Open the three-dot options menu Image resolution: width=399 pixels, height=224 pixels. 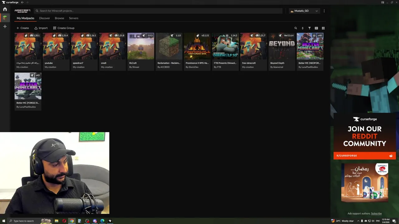(324, 11)
